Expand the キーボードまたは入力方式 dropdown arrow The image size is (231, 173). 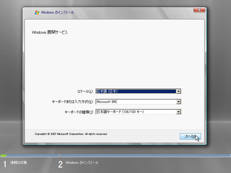tap(178, 102)
